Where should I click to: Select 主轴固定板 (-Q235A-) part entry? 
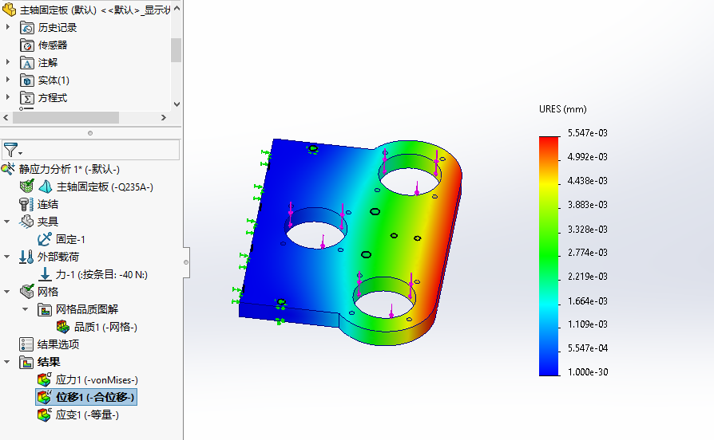coord(105,187)
